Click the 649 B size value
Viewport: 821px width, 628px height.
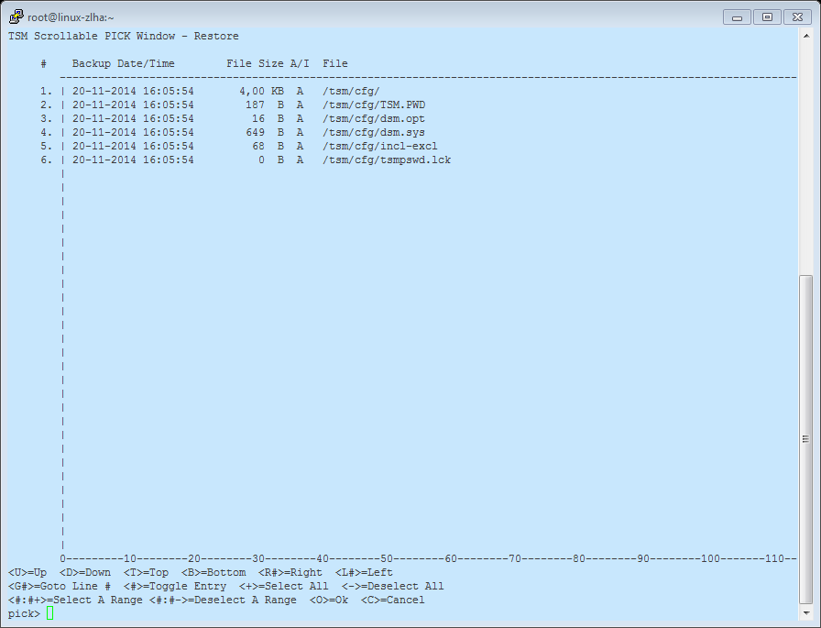(265, 133)
